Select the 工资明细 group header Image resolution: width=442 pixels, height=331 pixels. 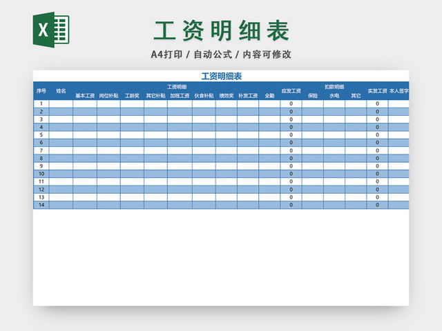click(x=177, y=87)
